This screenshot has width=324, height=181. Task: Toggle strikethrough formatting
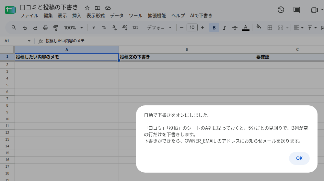pos(235,27)
